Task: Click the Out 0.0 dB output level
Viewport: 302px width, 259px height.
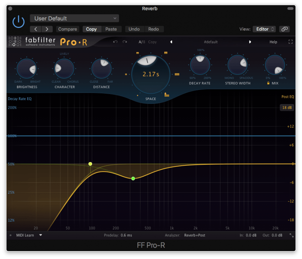Action: click(277, 235)
